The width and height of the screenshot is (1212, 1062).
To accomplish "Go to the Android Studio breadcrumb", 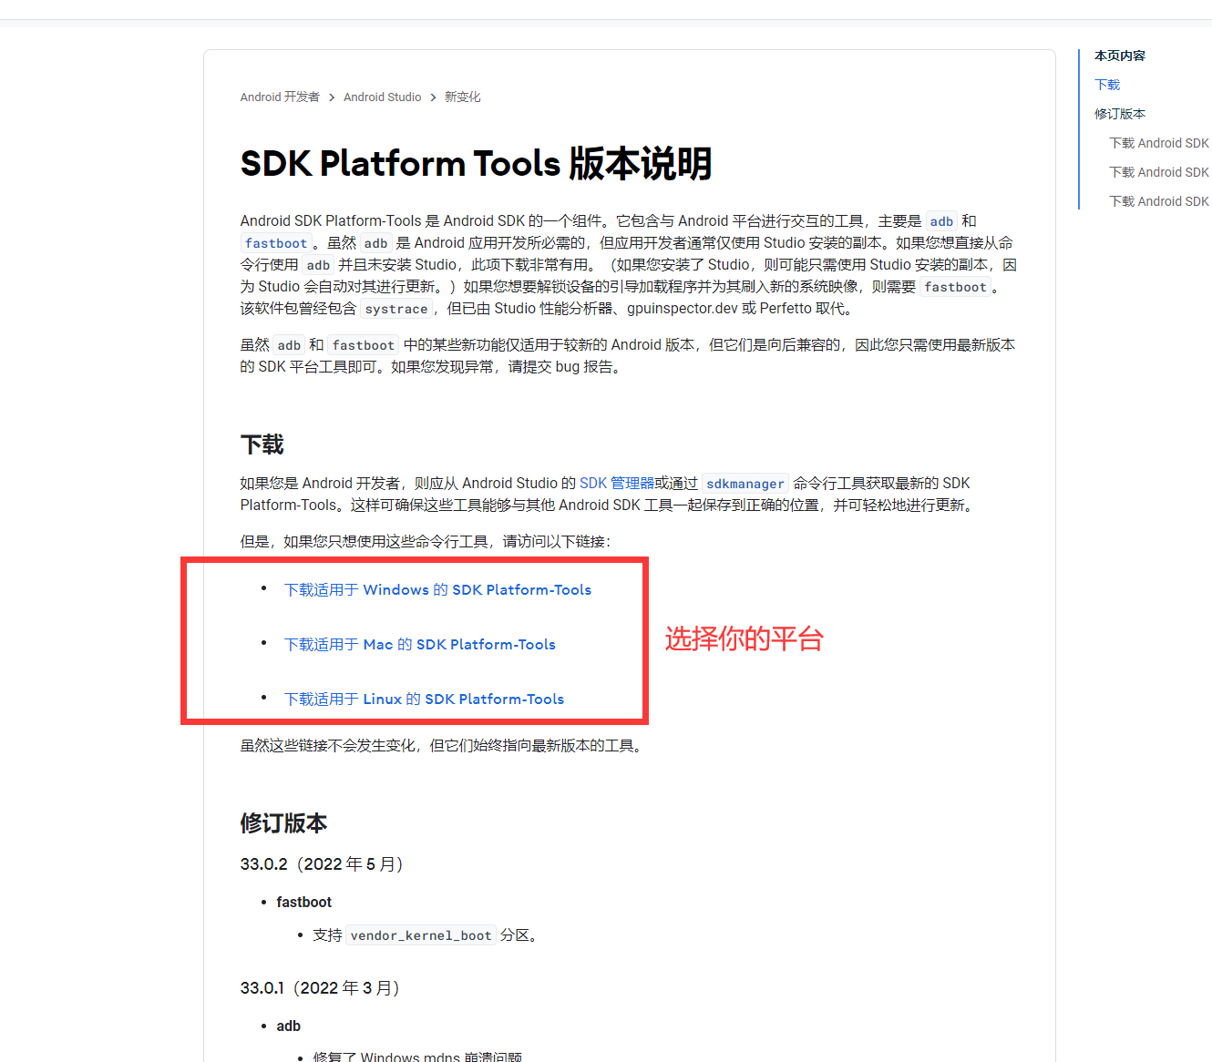I will [x=382, y=97].
